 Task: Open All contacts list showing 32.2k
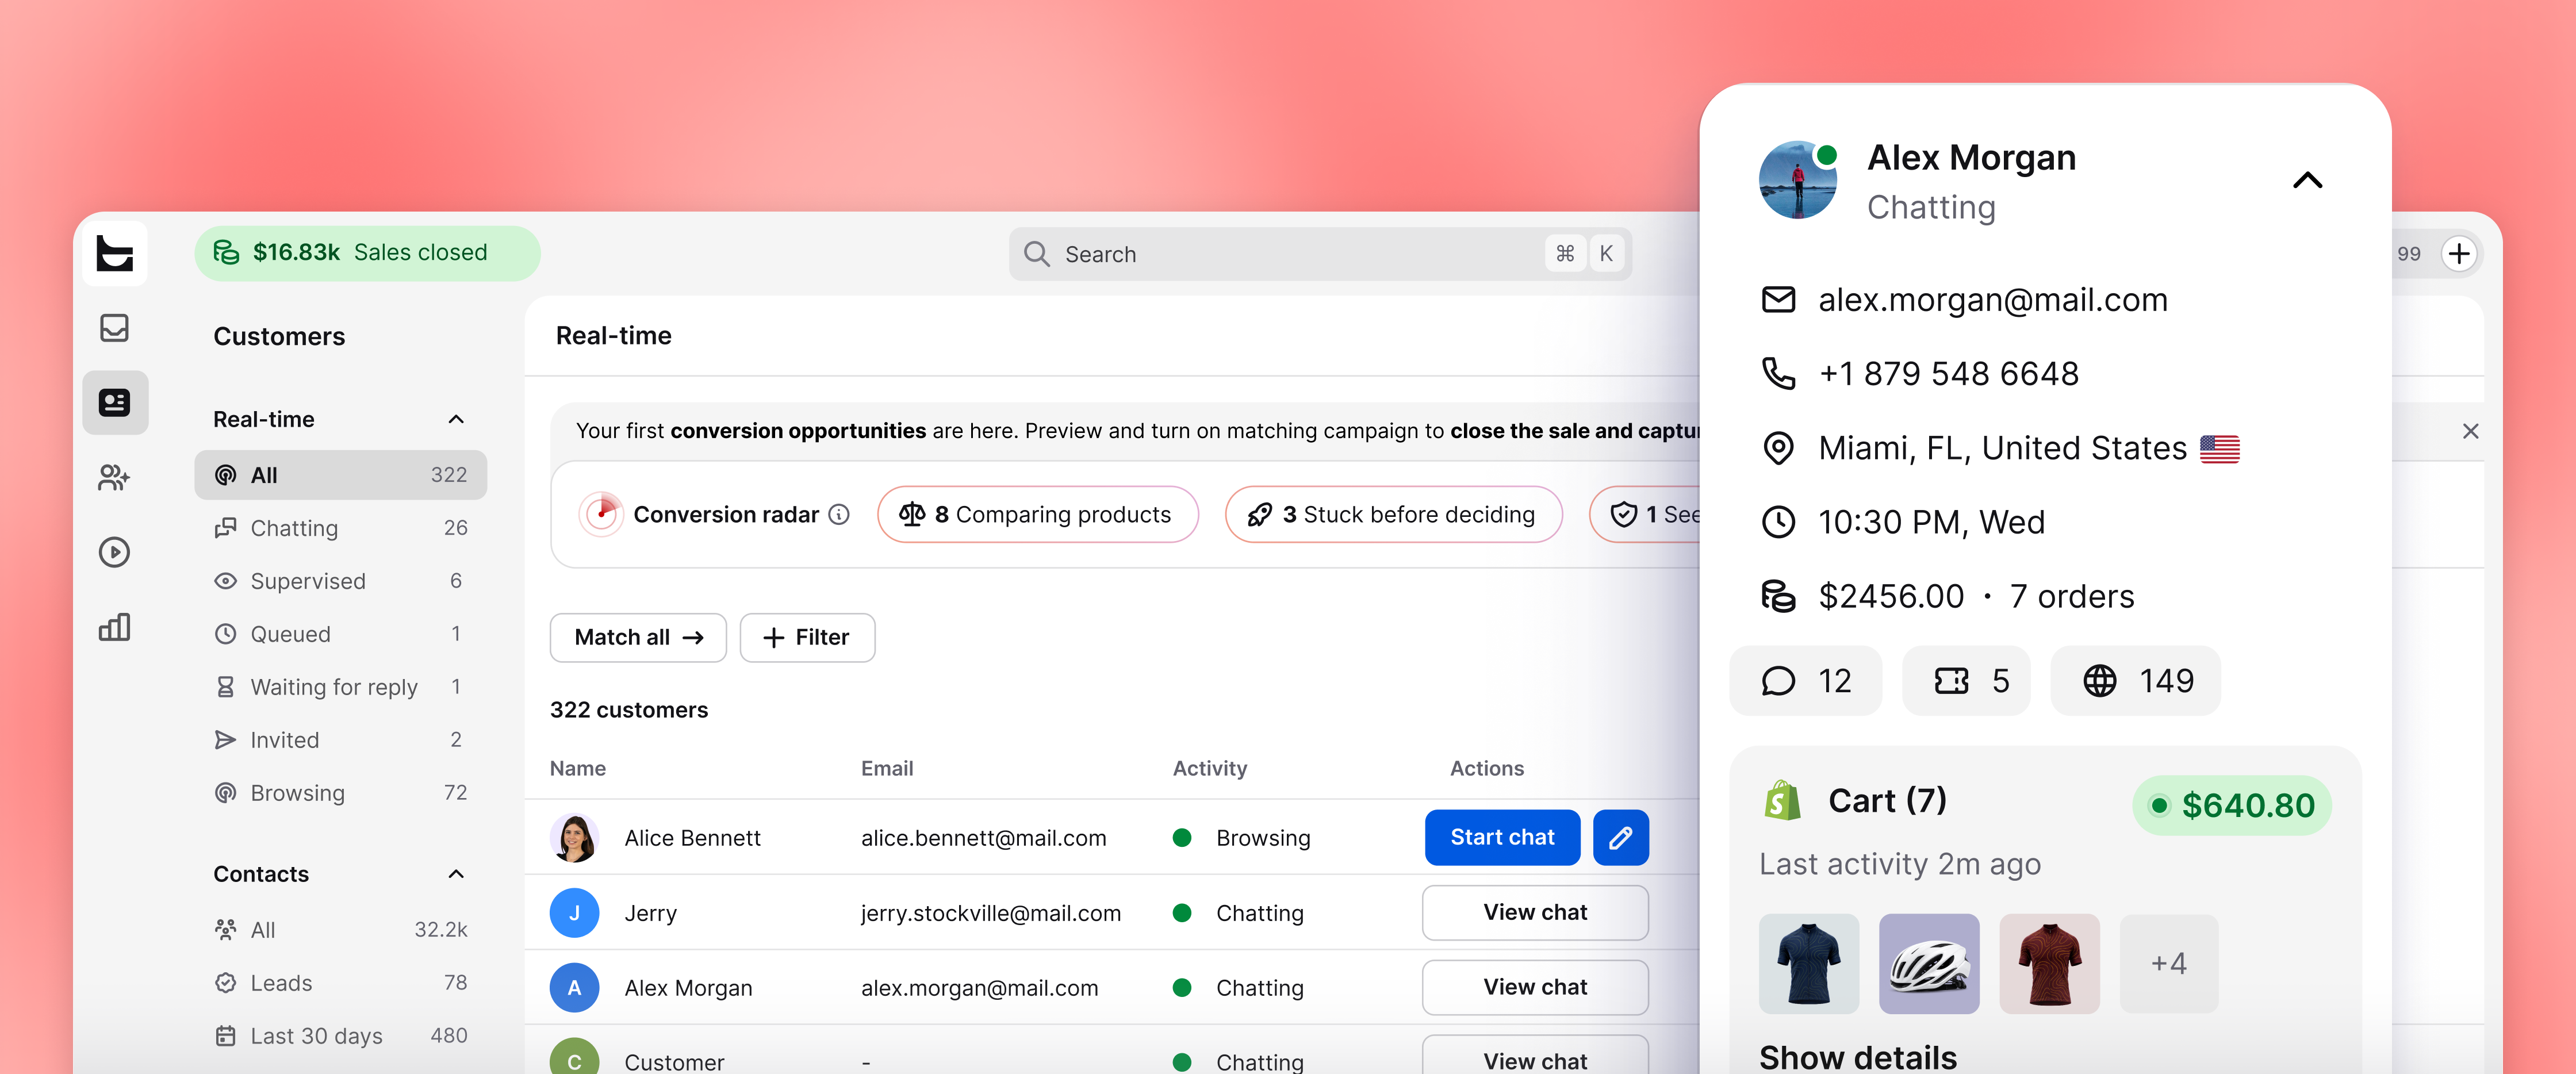point(340,930)
